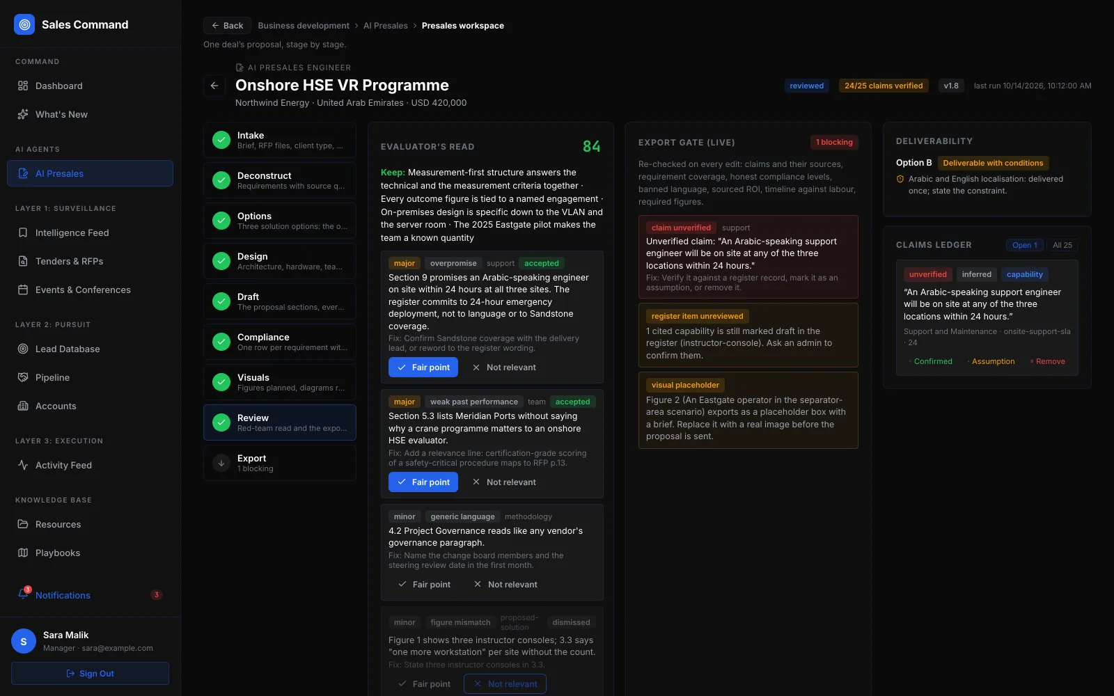
Task: Open Notifications bell with red badge
Action: [x=90, y=595]
